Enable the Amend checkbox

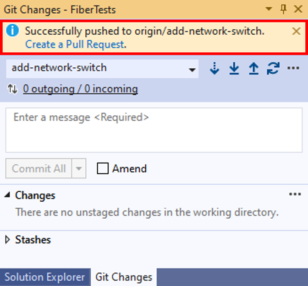(x=103, y=168)
